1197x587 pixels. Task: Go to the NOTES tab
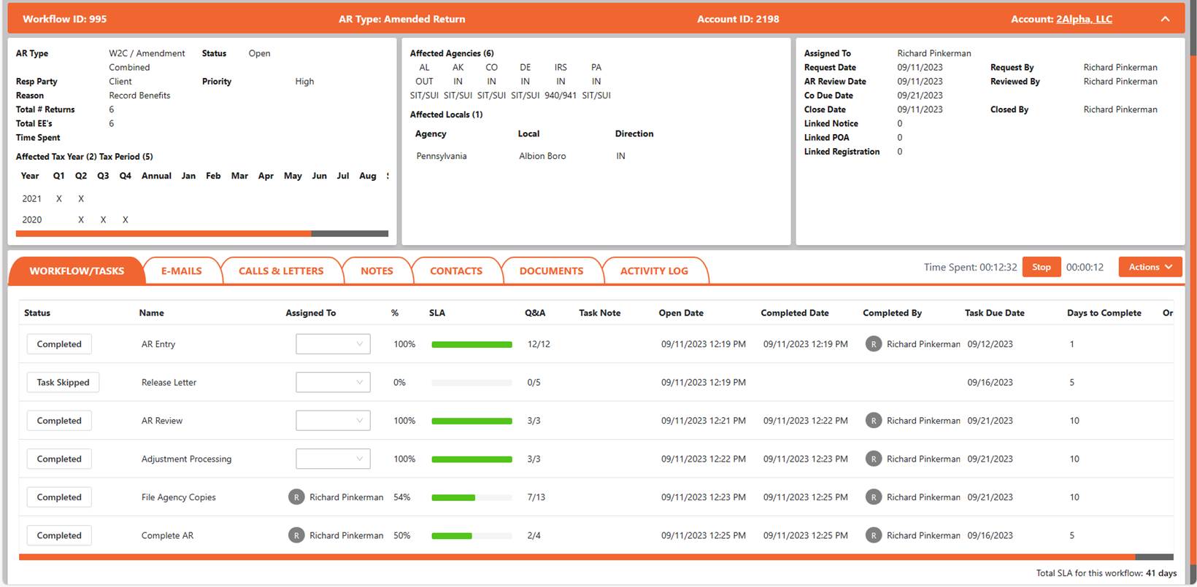[x=377, y=271]
